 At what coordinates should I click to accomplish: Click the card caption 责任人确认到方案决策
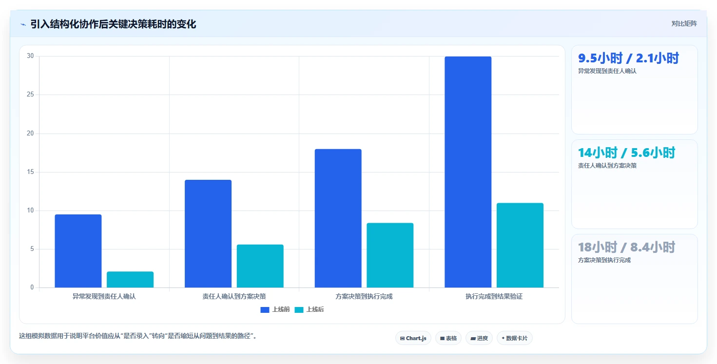click(607, 166)
